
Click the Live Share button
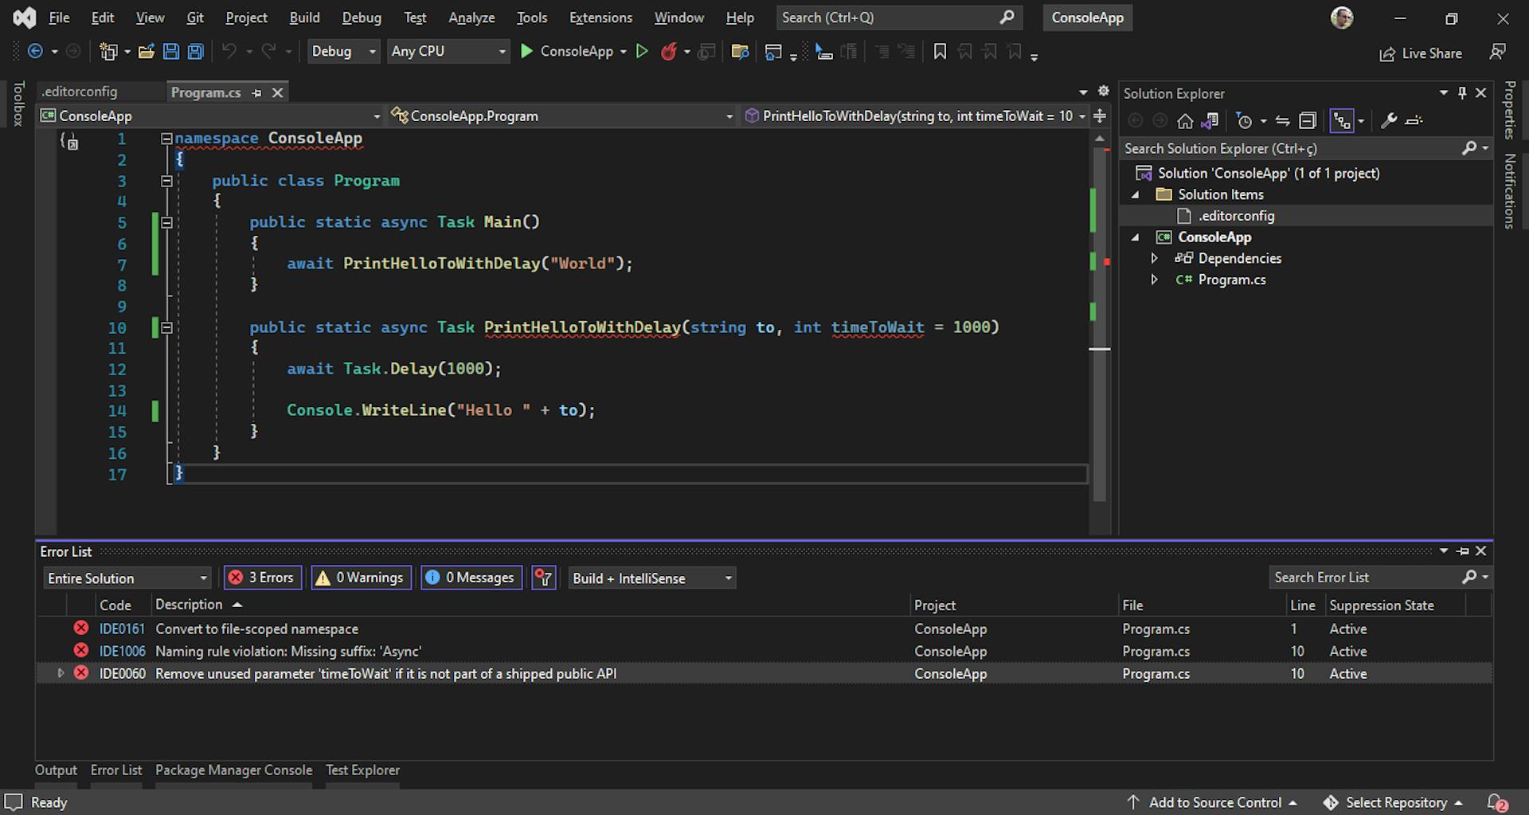click(1421, 53)
